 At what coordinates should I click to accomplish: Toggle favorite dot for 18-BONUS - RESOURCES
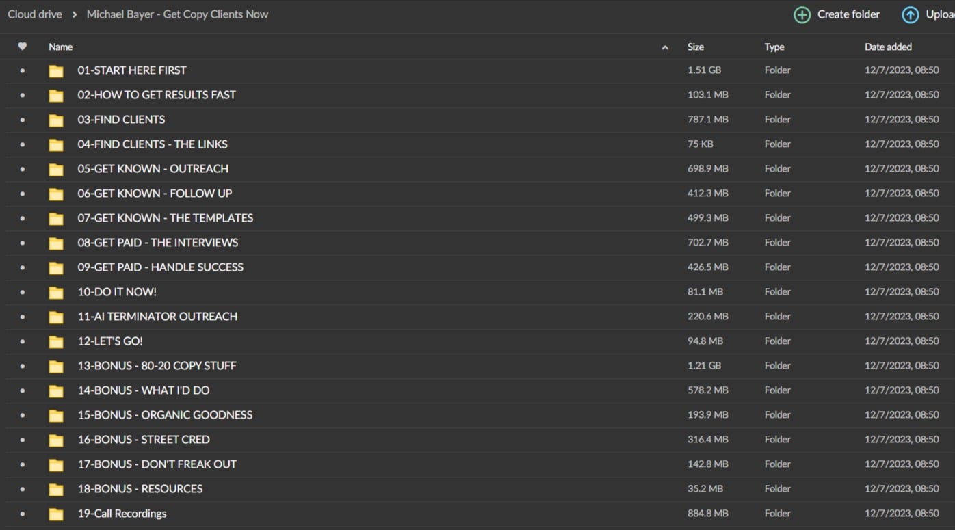pyautogui.click(x=23, y=489)
